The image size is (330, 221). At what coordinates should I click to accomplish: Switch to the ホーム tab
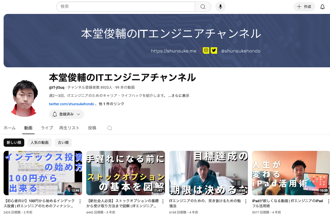[x=10, y=128]
